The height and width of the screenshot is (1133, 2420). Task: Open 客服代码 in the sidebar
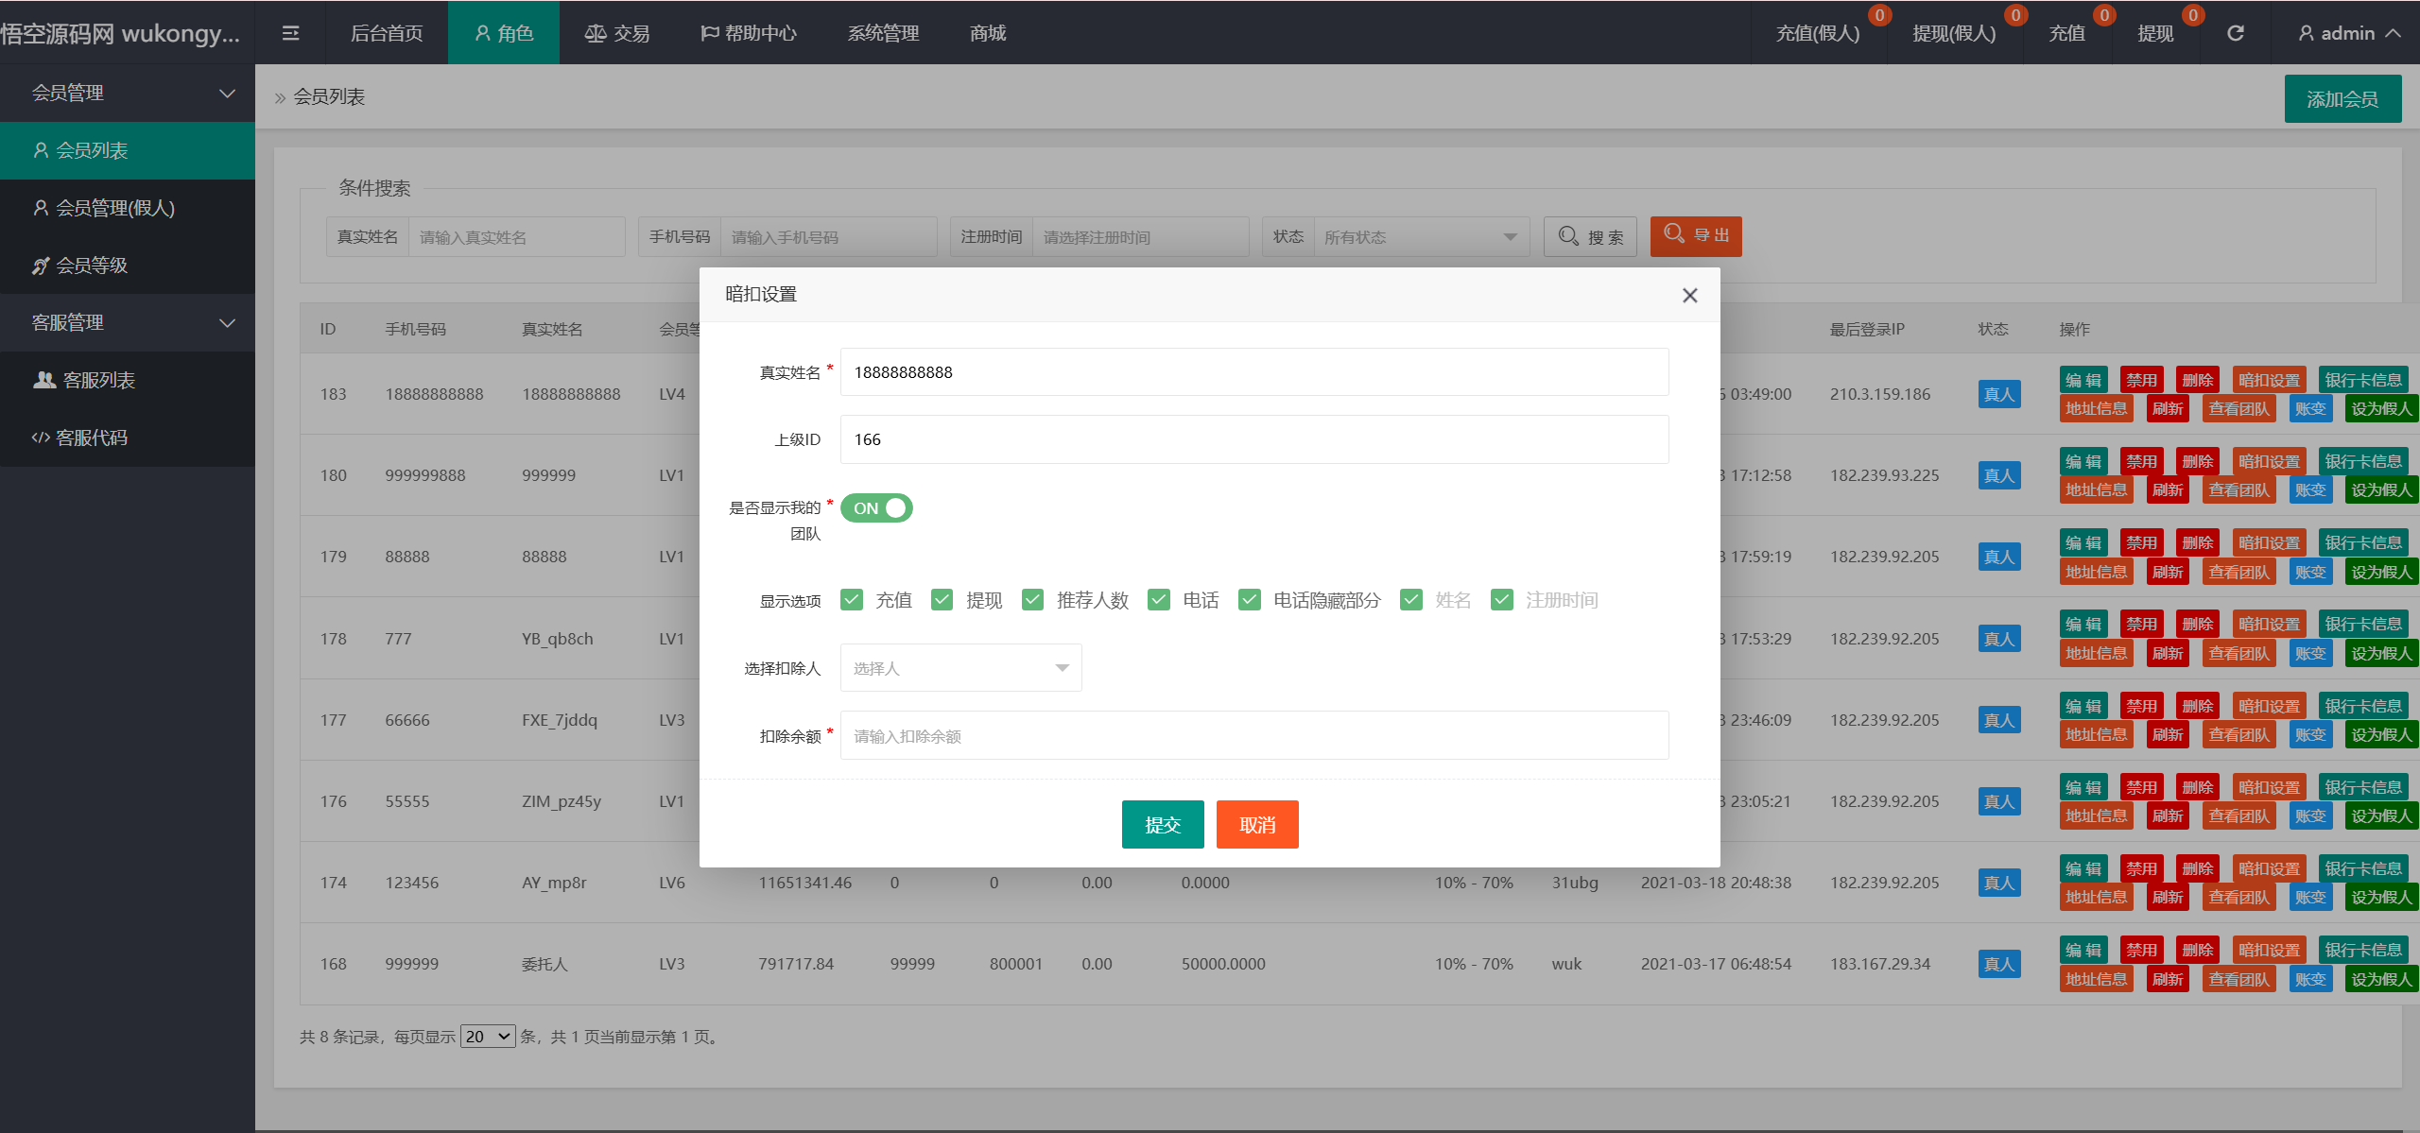coord(92,438)
